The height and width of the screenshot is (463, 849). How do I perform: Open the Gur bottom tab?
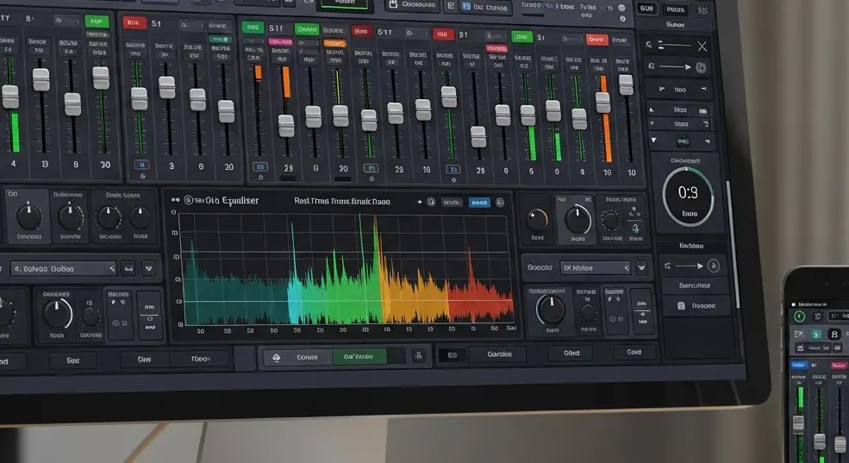(x=73, y=360)
